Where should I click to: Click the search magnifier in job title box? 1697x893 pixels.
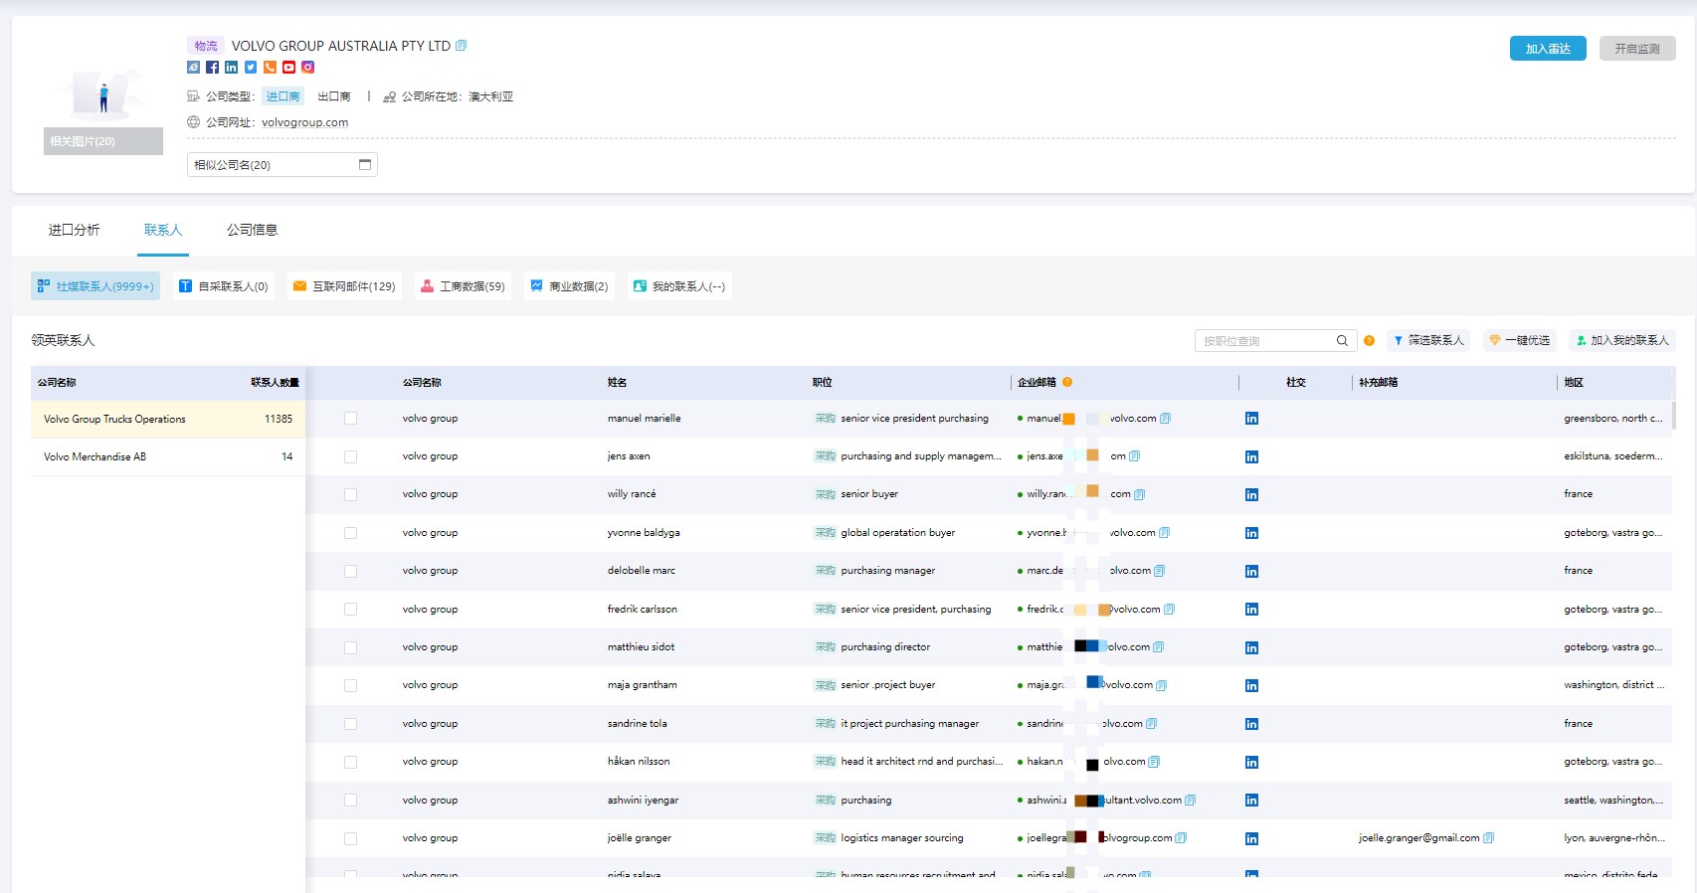tap(1342, 341)
